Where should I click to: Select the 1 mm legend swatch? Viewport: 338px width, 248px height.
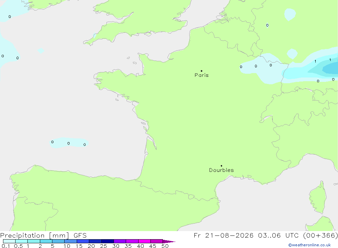tap(34, 241)
